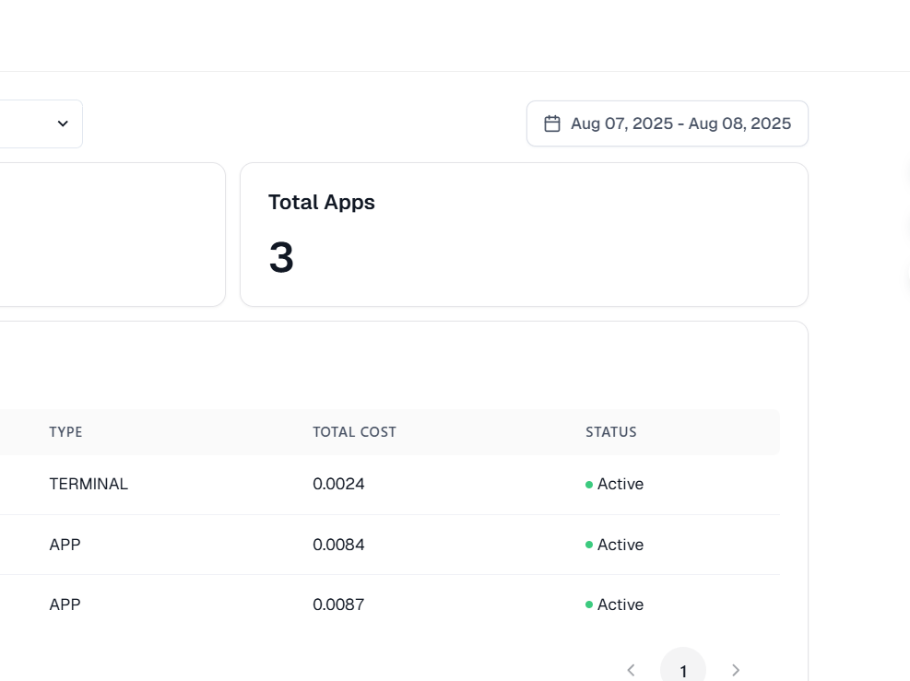Open the Aug 07 - Aug 08 date range
The width and height of the screenshot is (910, 681).
(x=668, y=123)
